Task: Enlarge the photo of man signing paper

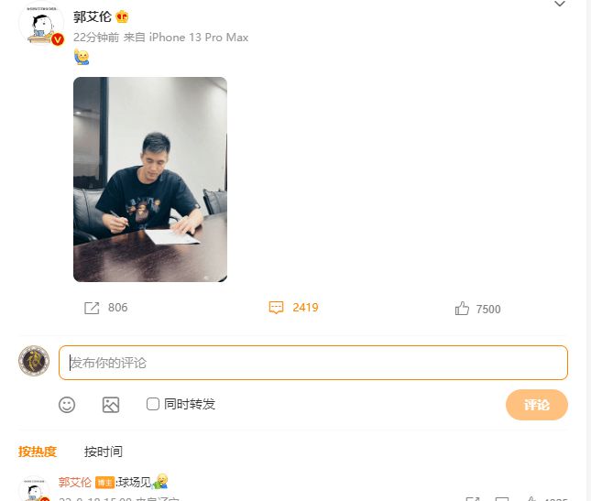Action: pyautogui.click(x=150, y=180)
